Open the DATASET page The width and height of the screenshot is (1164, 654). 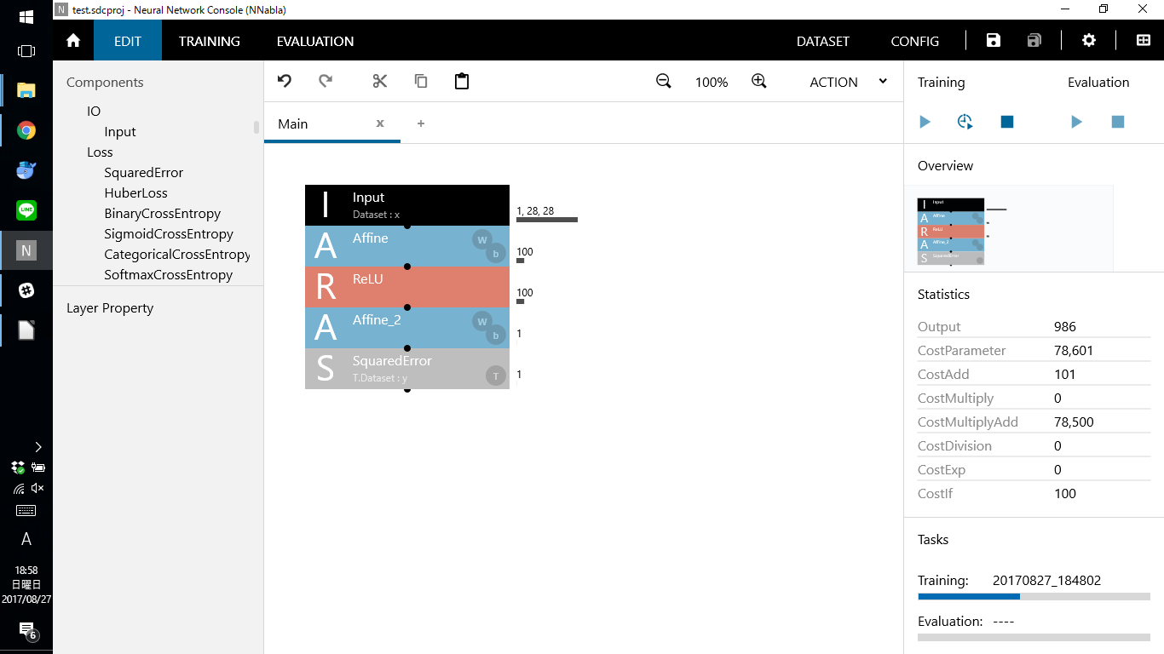point(823,41)
